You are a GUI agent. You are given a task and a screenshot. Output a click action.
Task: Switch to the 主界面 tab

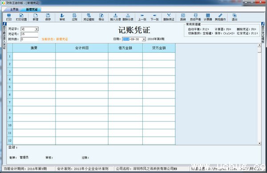(14, 9)
